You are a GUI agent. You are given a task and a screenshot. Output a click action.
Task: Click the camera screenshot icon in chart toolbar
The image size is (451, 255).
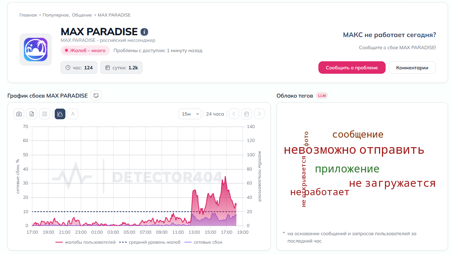click(x=19, y=114)
